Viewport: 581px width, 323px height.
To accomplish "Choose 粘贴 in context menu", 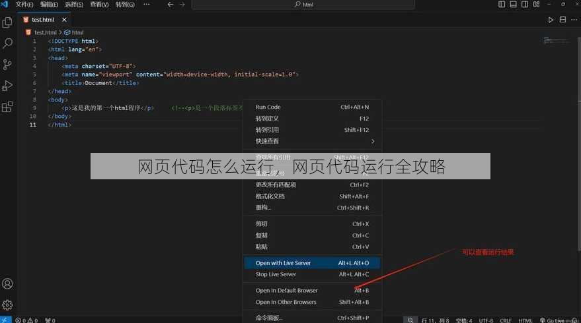I will [x=312, y=247].
